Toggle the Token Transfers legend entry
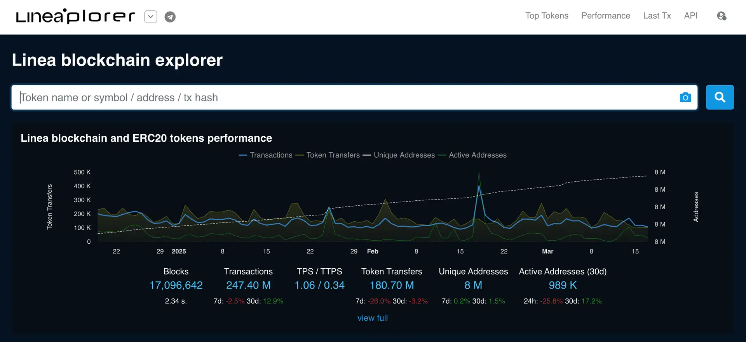Screen dimensions: 746x342 point(328,155)
